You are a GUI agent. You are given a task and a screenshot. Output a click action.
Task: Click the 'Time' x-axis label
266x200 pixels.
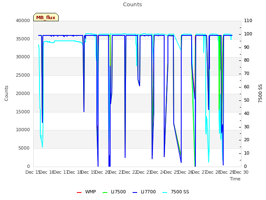click(235, 179)
